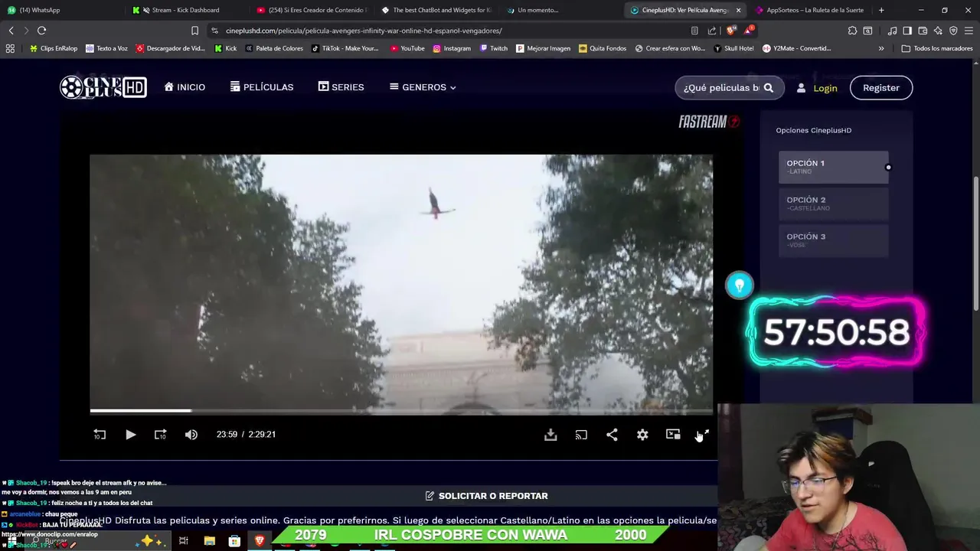Switch to AppSorteos ruleta tab
This screenshot has width=980, height=551.
click(809, 10)
